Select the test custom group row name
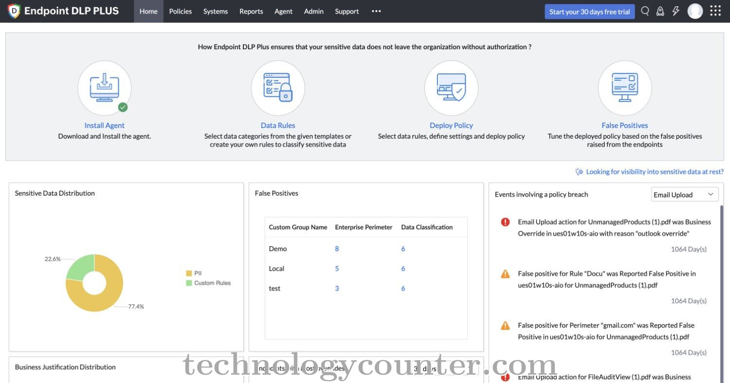 click(x=274, y=289)
